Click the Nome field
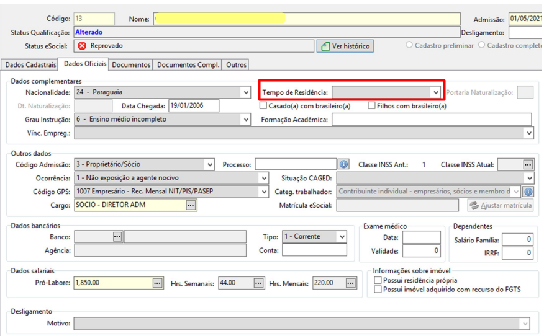This screenshot has height=336, width=544. [x=307, y=19]
